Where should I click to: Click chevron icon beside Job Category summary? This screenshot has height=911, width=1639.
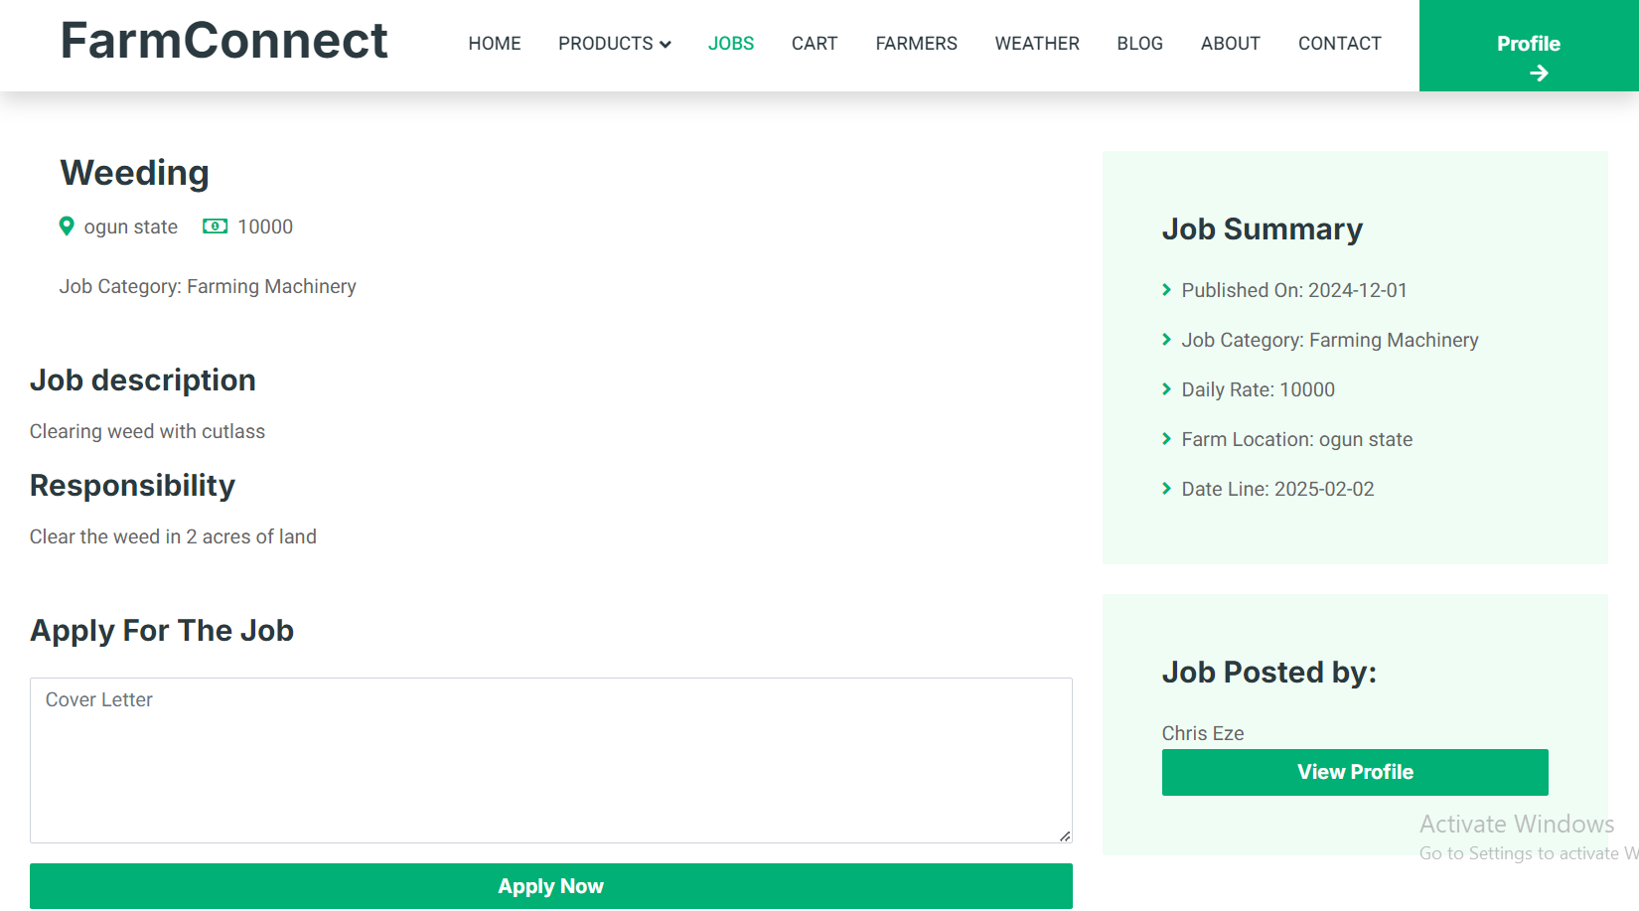pyautogui.click(x=1167, y=340)
